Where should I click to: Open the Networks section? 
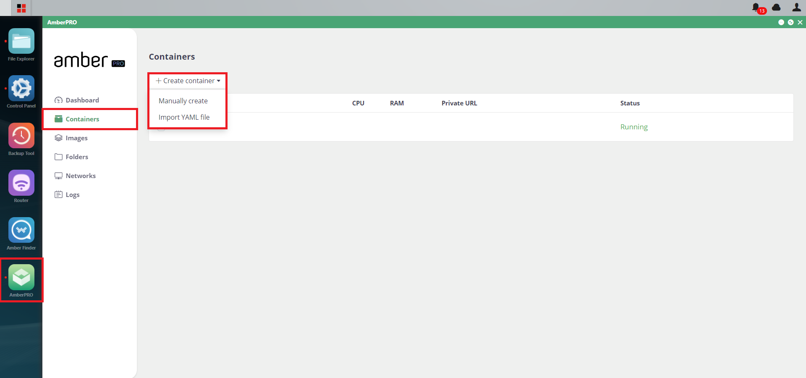[75, 176]
